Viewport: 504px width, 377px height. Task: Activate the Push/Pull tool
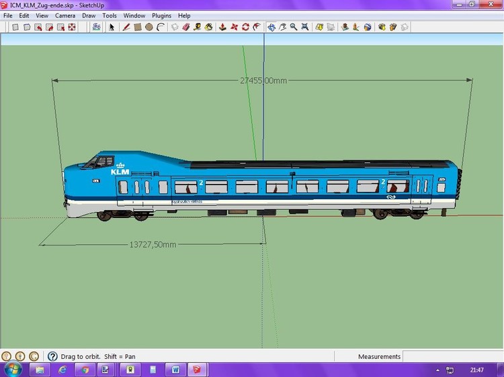[x=222, y=28]
